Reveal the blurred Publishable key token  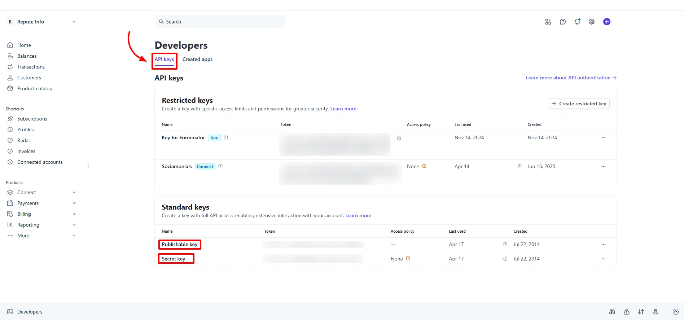pyautogui.click(x=313, y=245)
